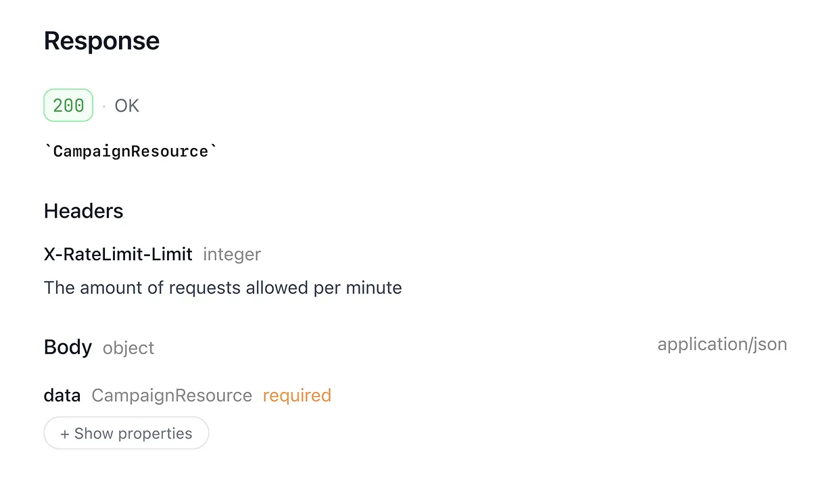
Task: Click the CampaignResource code description text
Action: click(130, 151)
